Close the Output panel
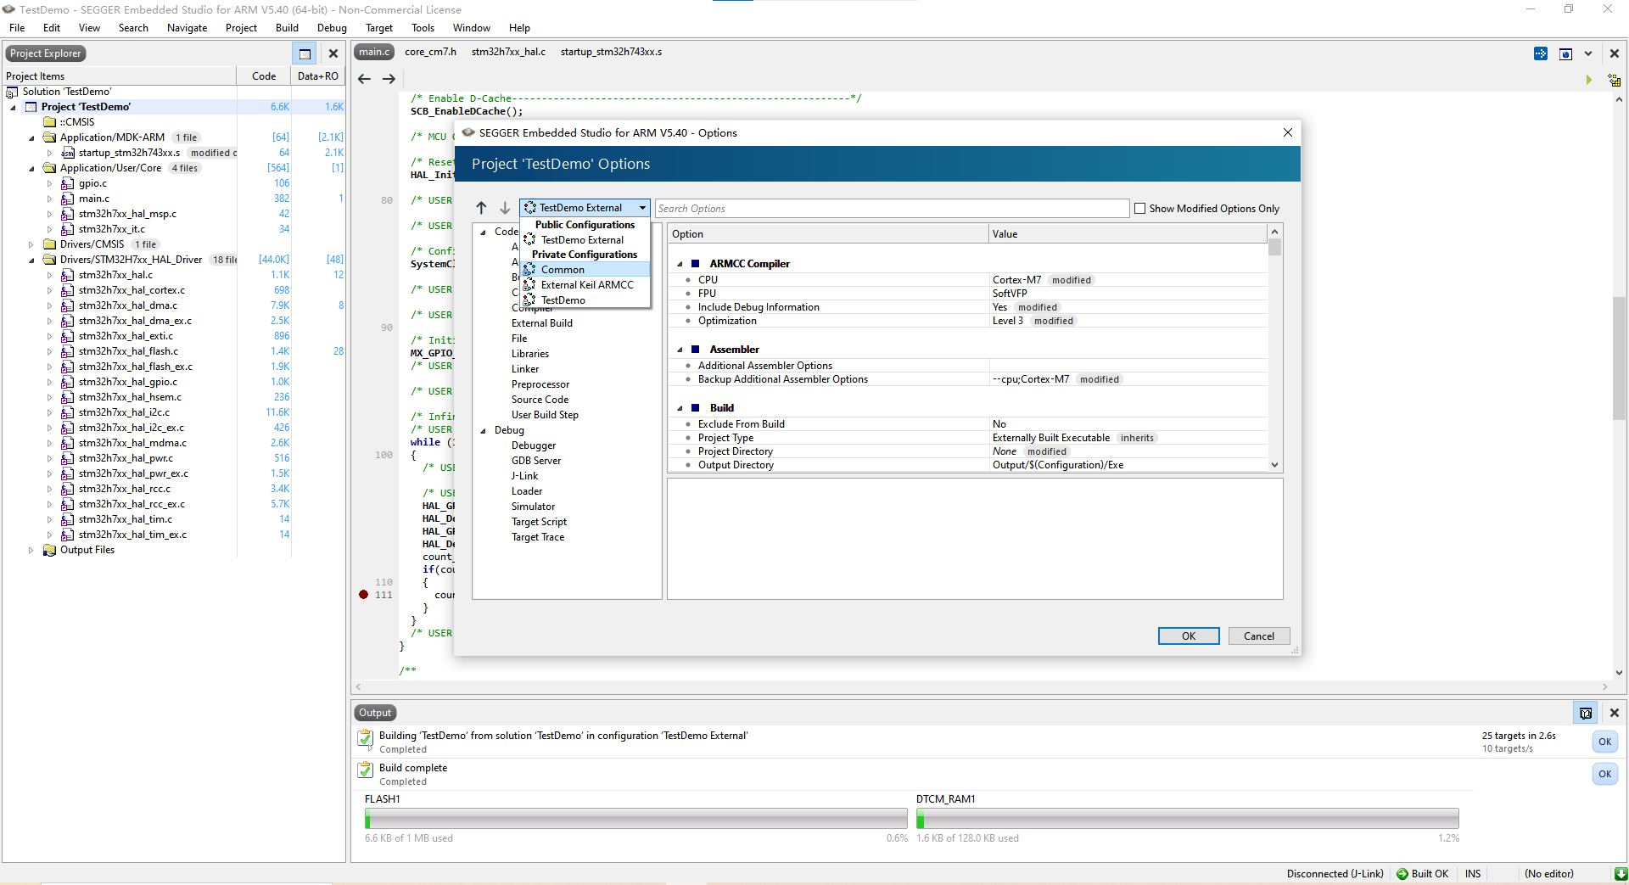The image size is (1629, 885). click(x=1615, y=713)
